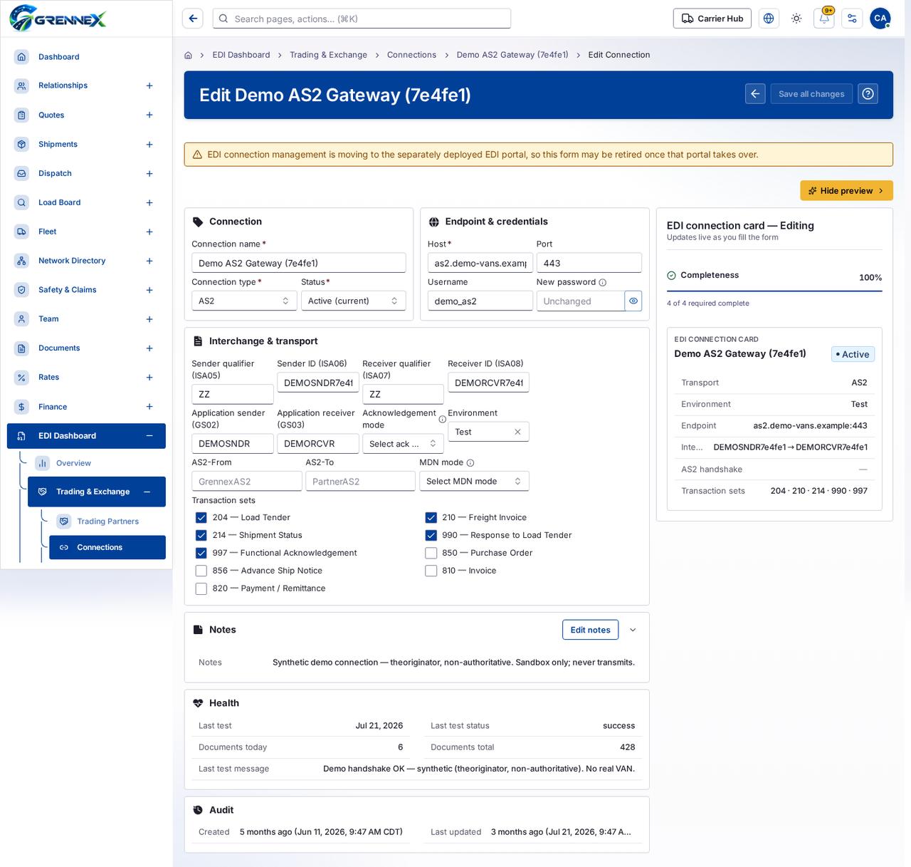
Task: Open the display settings sliders icon
Action: pyautogui.click(x=852, y=19)
